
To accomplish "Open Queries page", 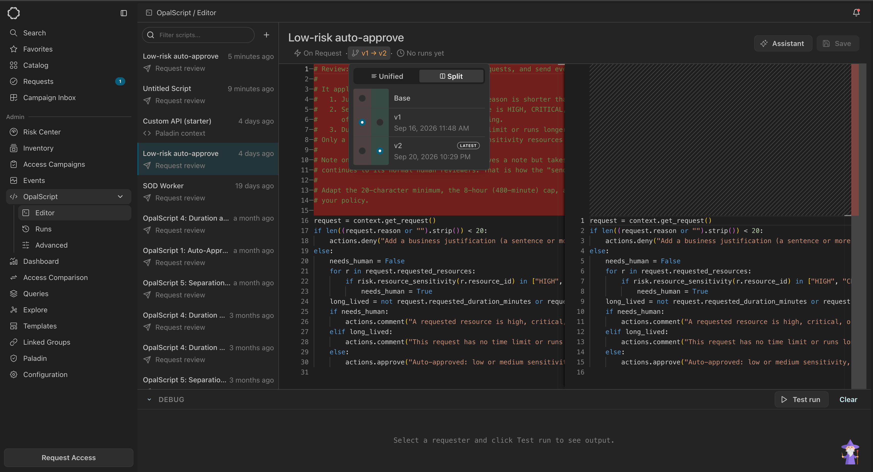I will 68,294.
